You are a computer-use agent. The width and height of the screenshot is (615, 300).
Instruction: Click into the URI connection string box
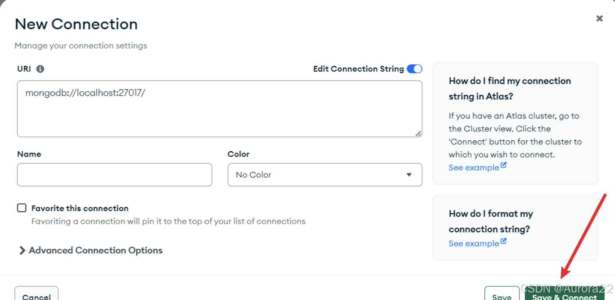pos(219,109)
